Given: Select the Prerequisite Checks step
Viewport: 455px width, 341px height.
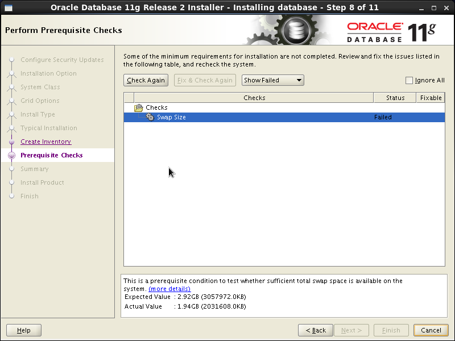Looking at the screenshot, I should click(x=52, y=155).
